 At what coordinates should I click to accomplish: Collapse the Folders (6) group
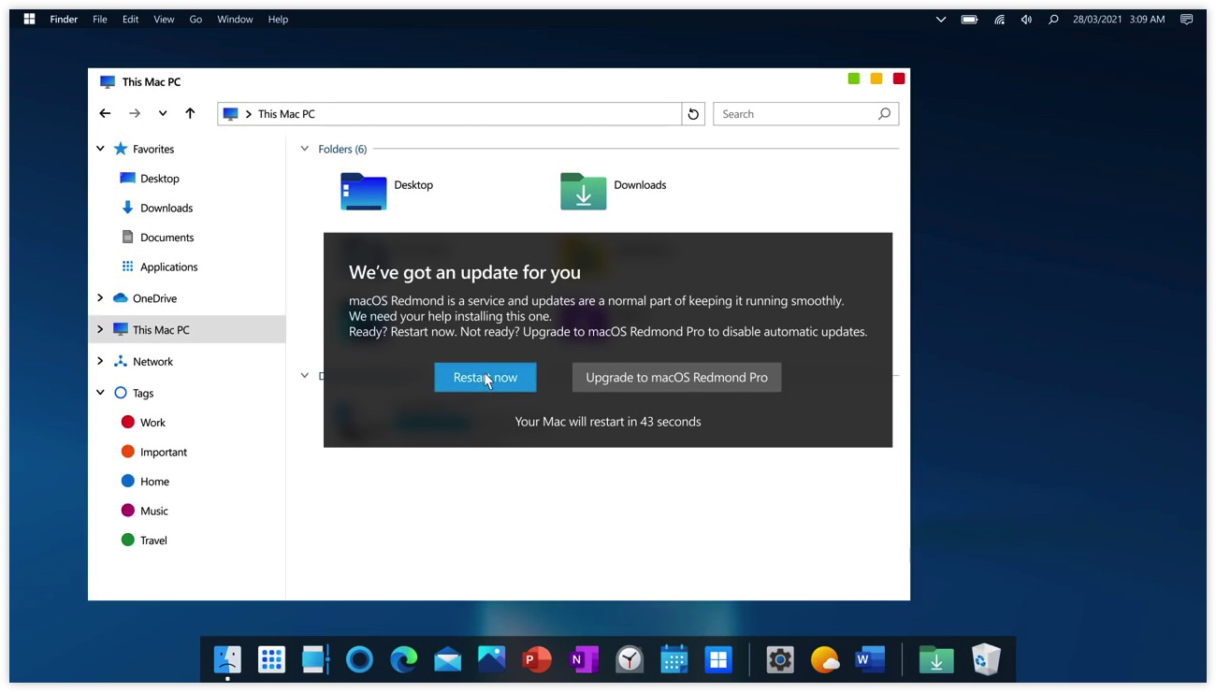304,149
